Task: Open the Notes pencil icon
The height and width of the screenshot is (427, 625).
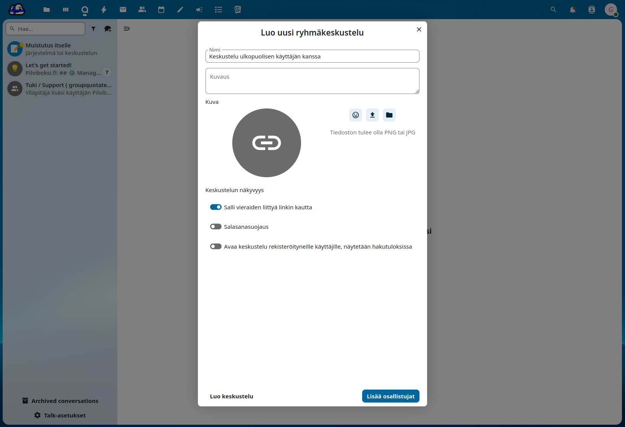Action: [180, 10]
